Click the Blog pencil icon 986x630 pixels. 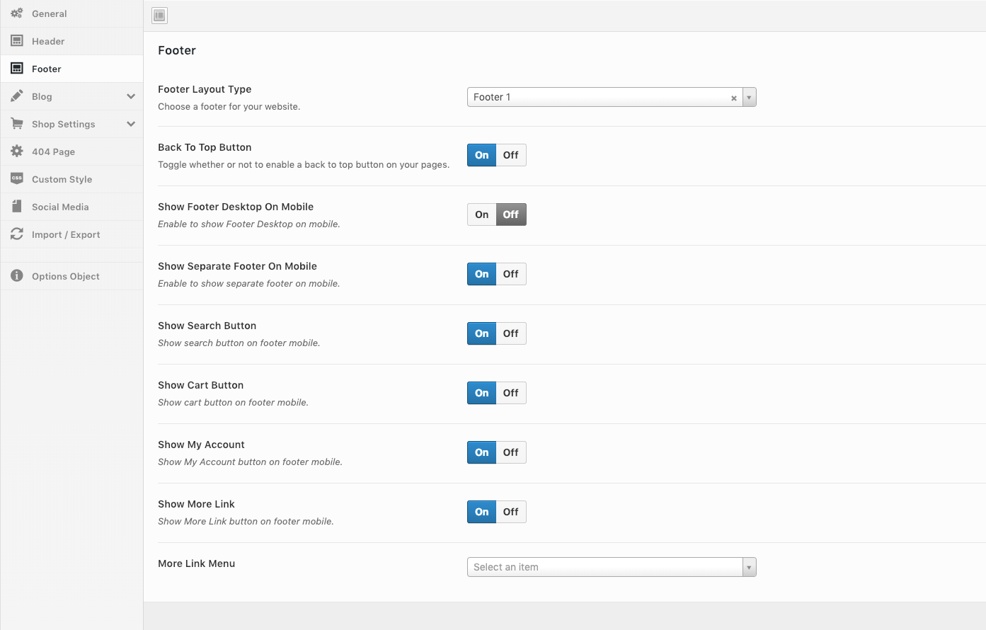pos(17,96)
